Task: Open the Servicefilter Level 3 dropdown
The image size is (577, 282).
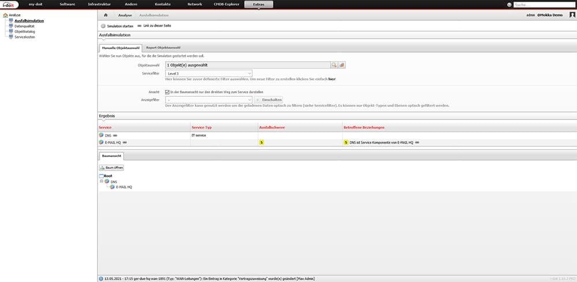Action: pyautogui.click(x=209, y=74)
